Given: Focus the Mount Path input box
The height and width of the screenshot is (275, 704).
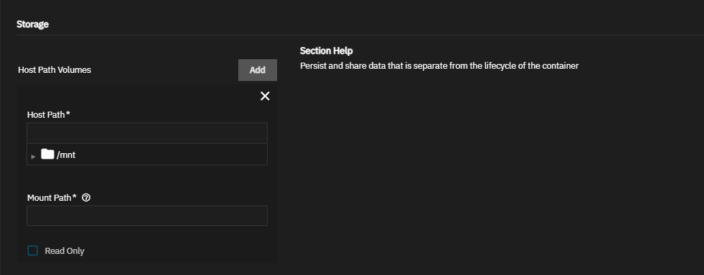Looking at the screenshot, I should tap(147, 216).
